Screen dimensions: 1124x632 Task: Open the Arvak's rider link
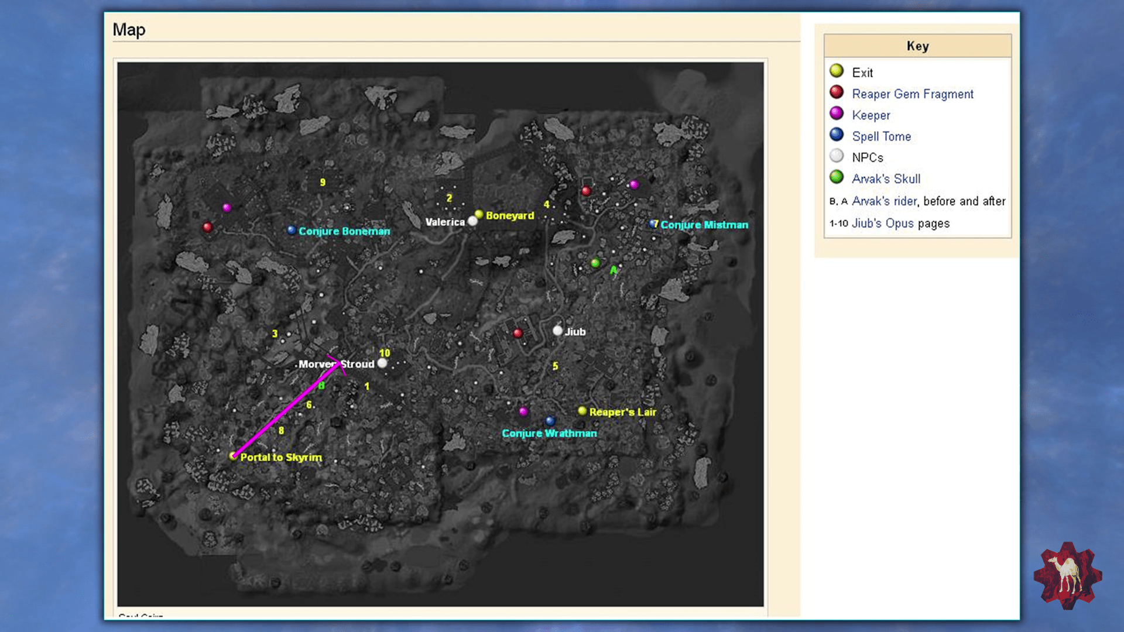click(884, 201)
